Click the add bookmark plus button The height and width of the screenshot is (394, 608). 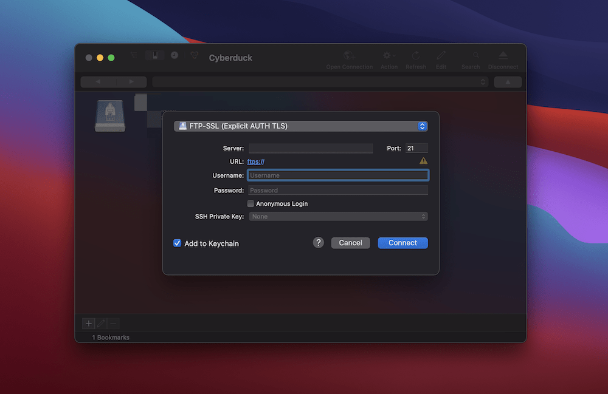click(x=89, y=324)
